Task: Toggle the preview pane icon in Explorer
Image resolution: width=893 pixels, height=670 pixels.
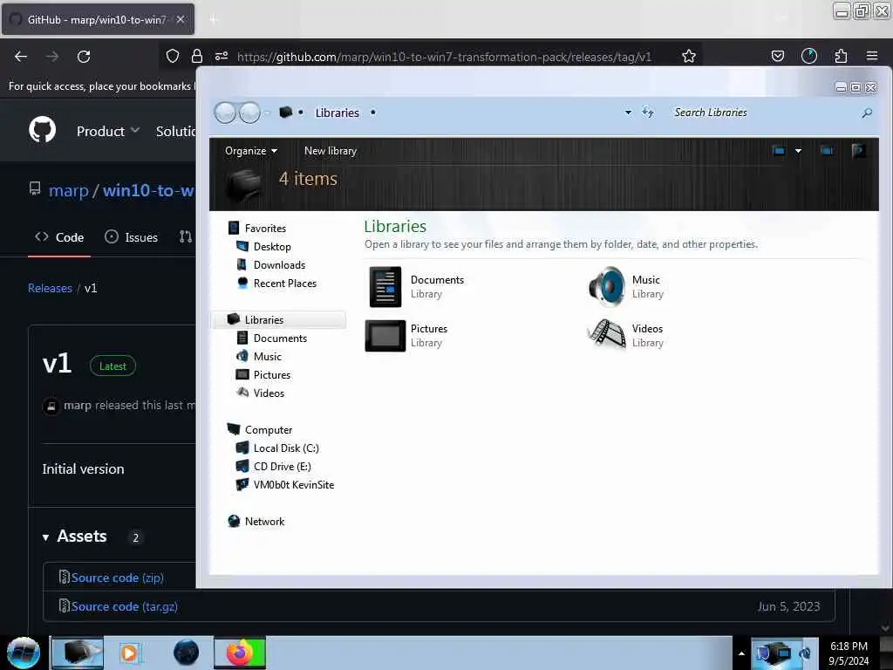Action: pos(827,151)
